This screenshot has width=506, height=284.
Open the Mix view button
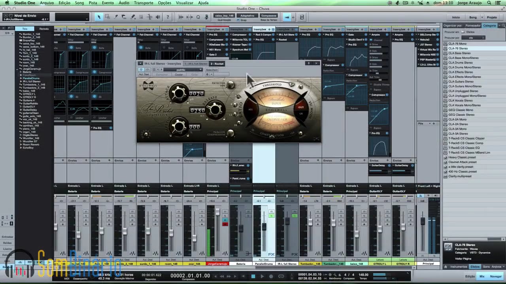click(x=482, y=277)
